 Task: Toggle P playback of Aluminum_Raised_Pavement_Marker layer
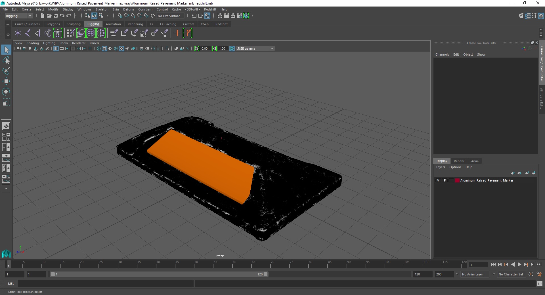445,180
